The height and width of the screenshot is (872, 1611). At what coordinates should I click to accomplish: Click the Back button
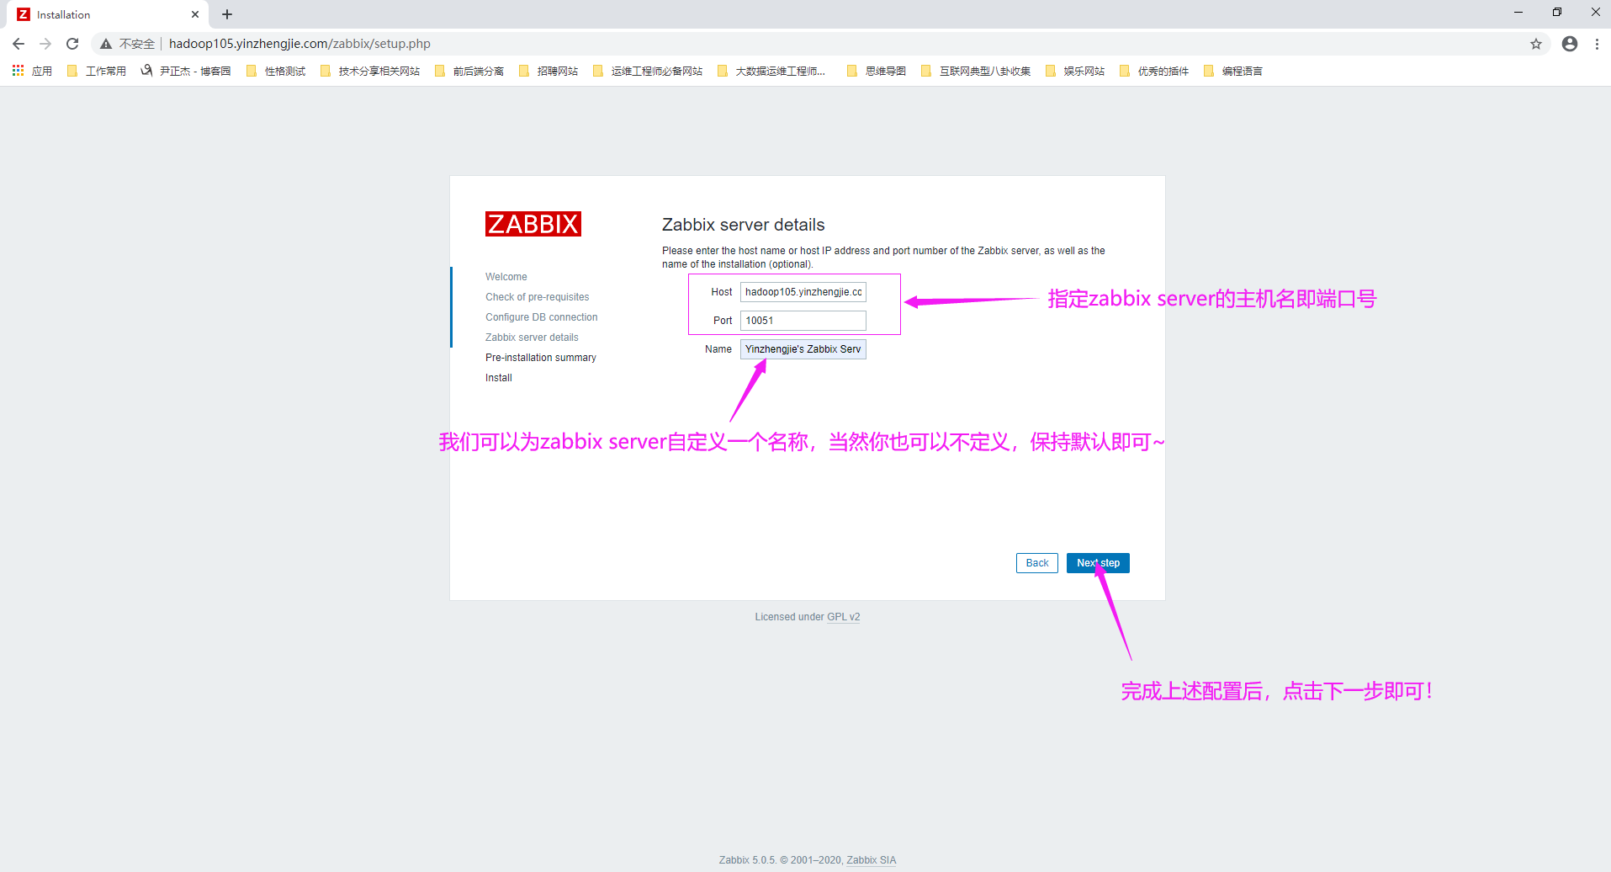1037,563
